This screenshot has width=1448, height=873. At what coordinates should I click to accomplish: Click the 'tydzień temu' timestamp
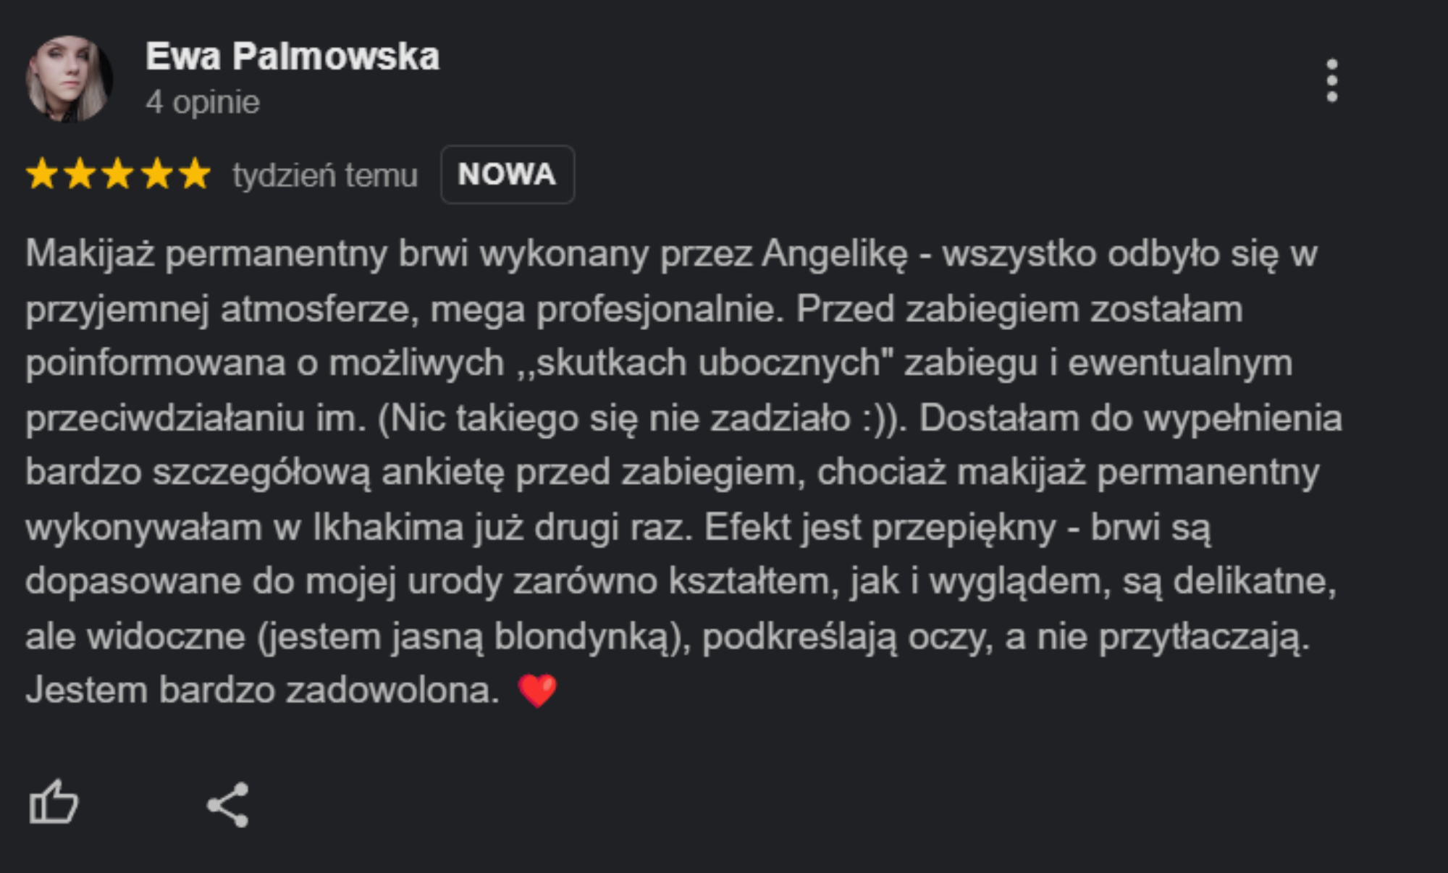[x=325, y=175]
